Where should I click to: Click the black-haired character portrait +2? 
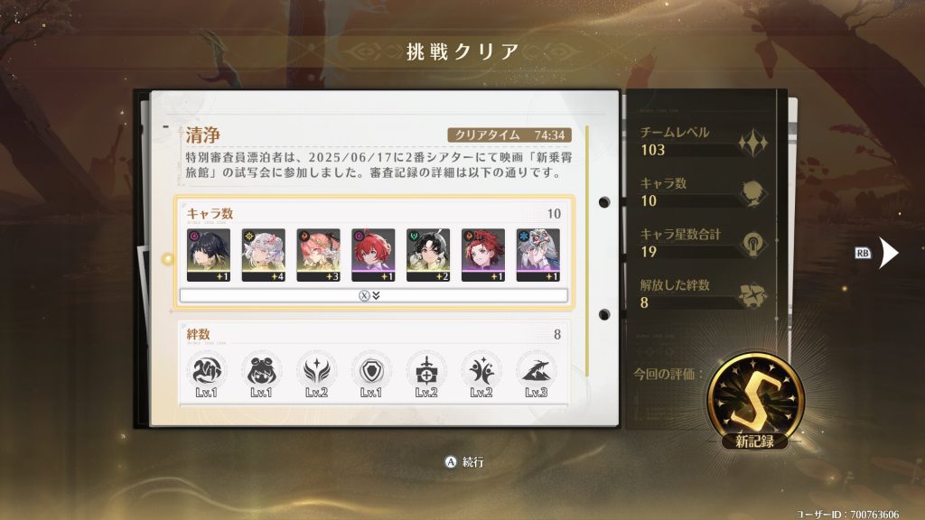pos(427,255)
